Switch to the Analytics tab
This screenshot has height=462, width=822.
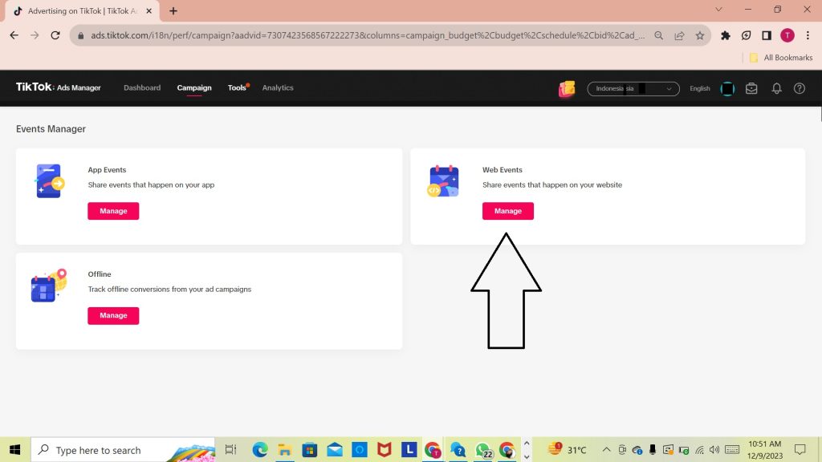(x=278, y=87)
